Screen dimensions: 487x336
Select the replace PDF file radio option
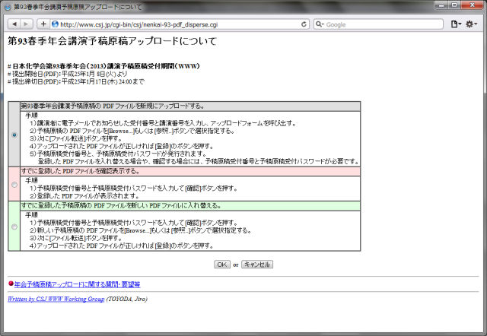(x=14, y=227)
